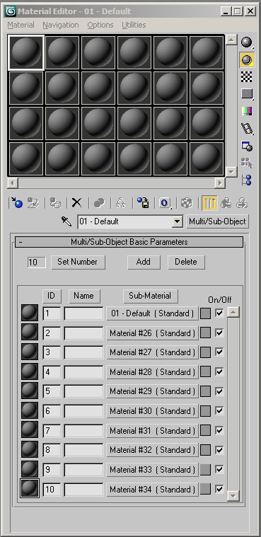This screenshot has height=537, width=261.
Task: Uncheck On/Off for Material #26
Action: [x=219, y=333]
